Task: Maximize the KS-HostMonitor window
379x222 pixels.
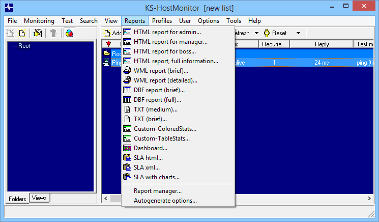Action: click(x=346, y=6)
